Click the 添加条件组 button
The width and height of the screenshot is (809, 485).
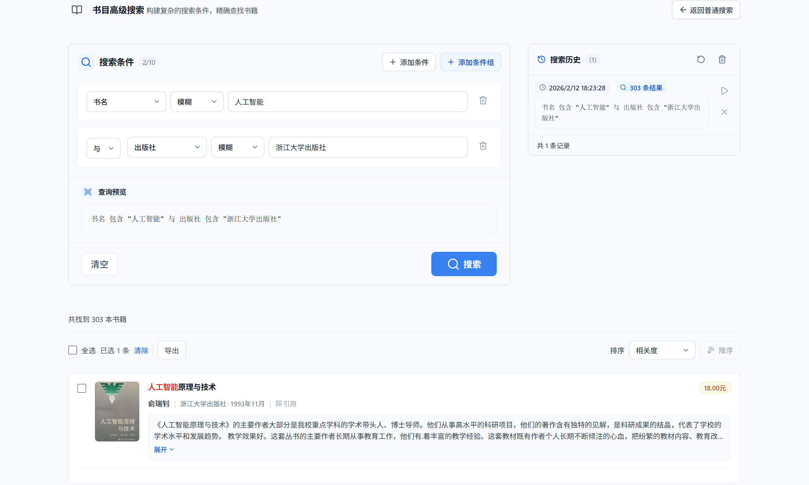tap(470, 62)
